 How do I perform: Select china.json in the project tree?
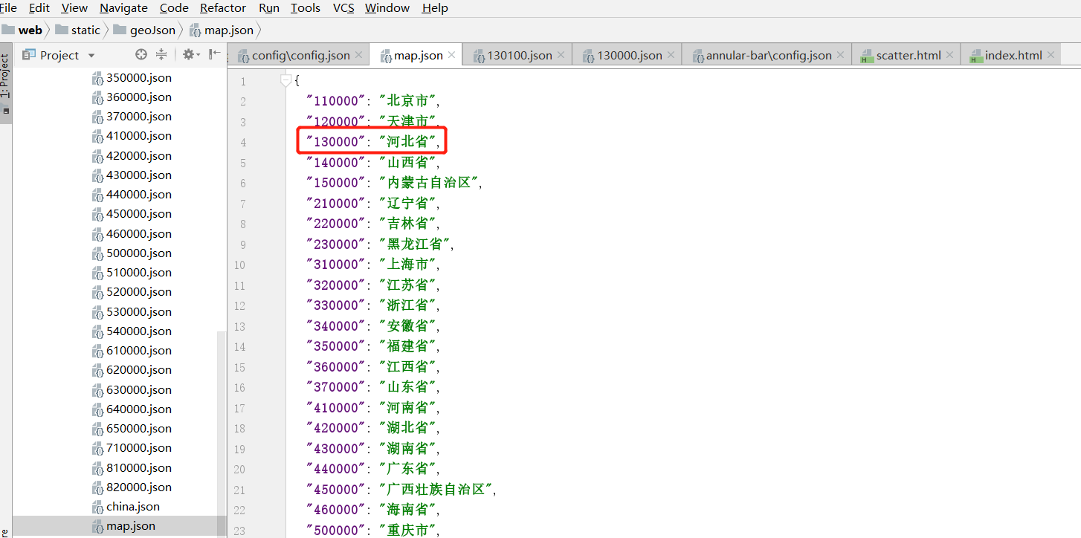point(126,507)
